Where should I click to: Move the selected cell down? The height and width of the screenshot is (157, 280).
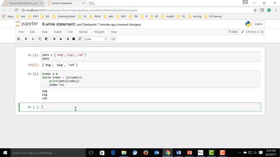pos(61,39)
